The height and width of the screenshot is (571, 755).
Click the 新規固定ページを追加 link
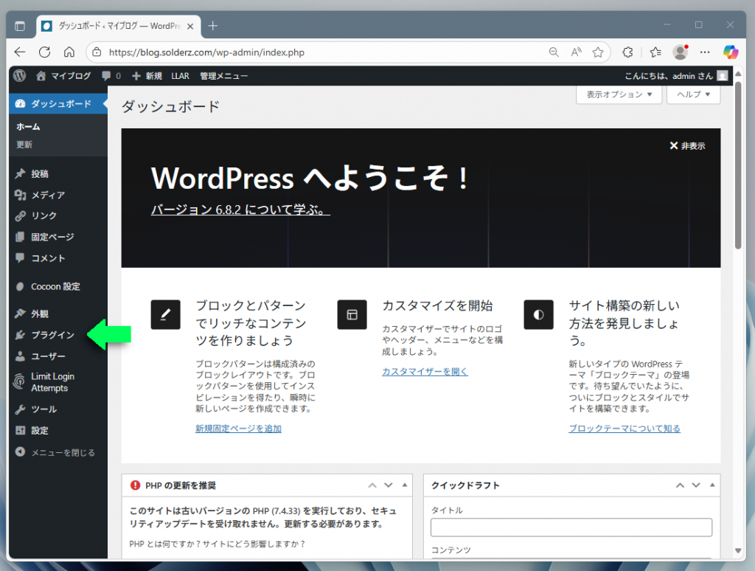pos(238,429)
